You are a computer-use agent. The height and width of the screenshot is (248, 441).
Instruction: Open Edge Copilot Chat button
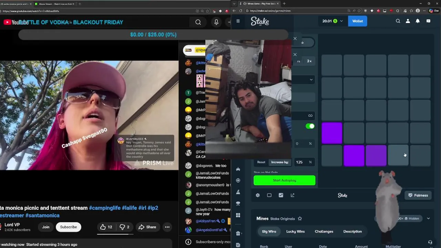(433, 11)
